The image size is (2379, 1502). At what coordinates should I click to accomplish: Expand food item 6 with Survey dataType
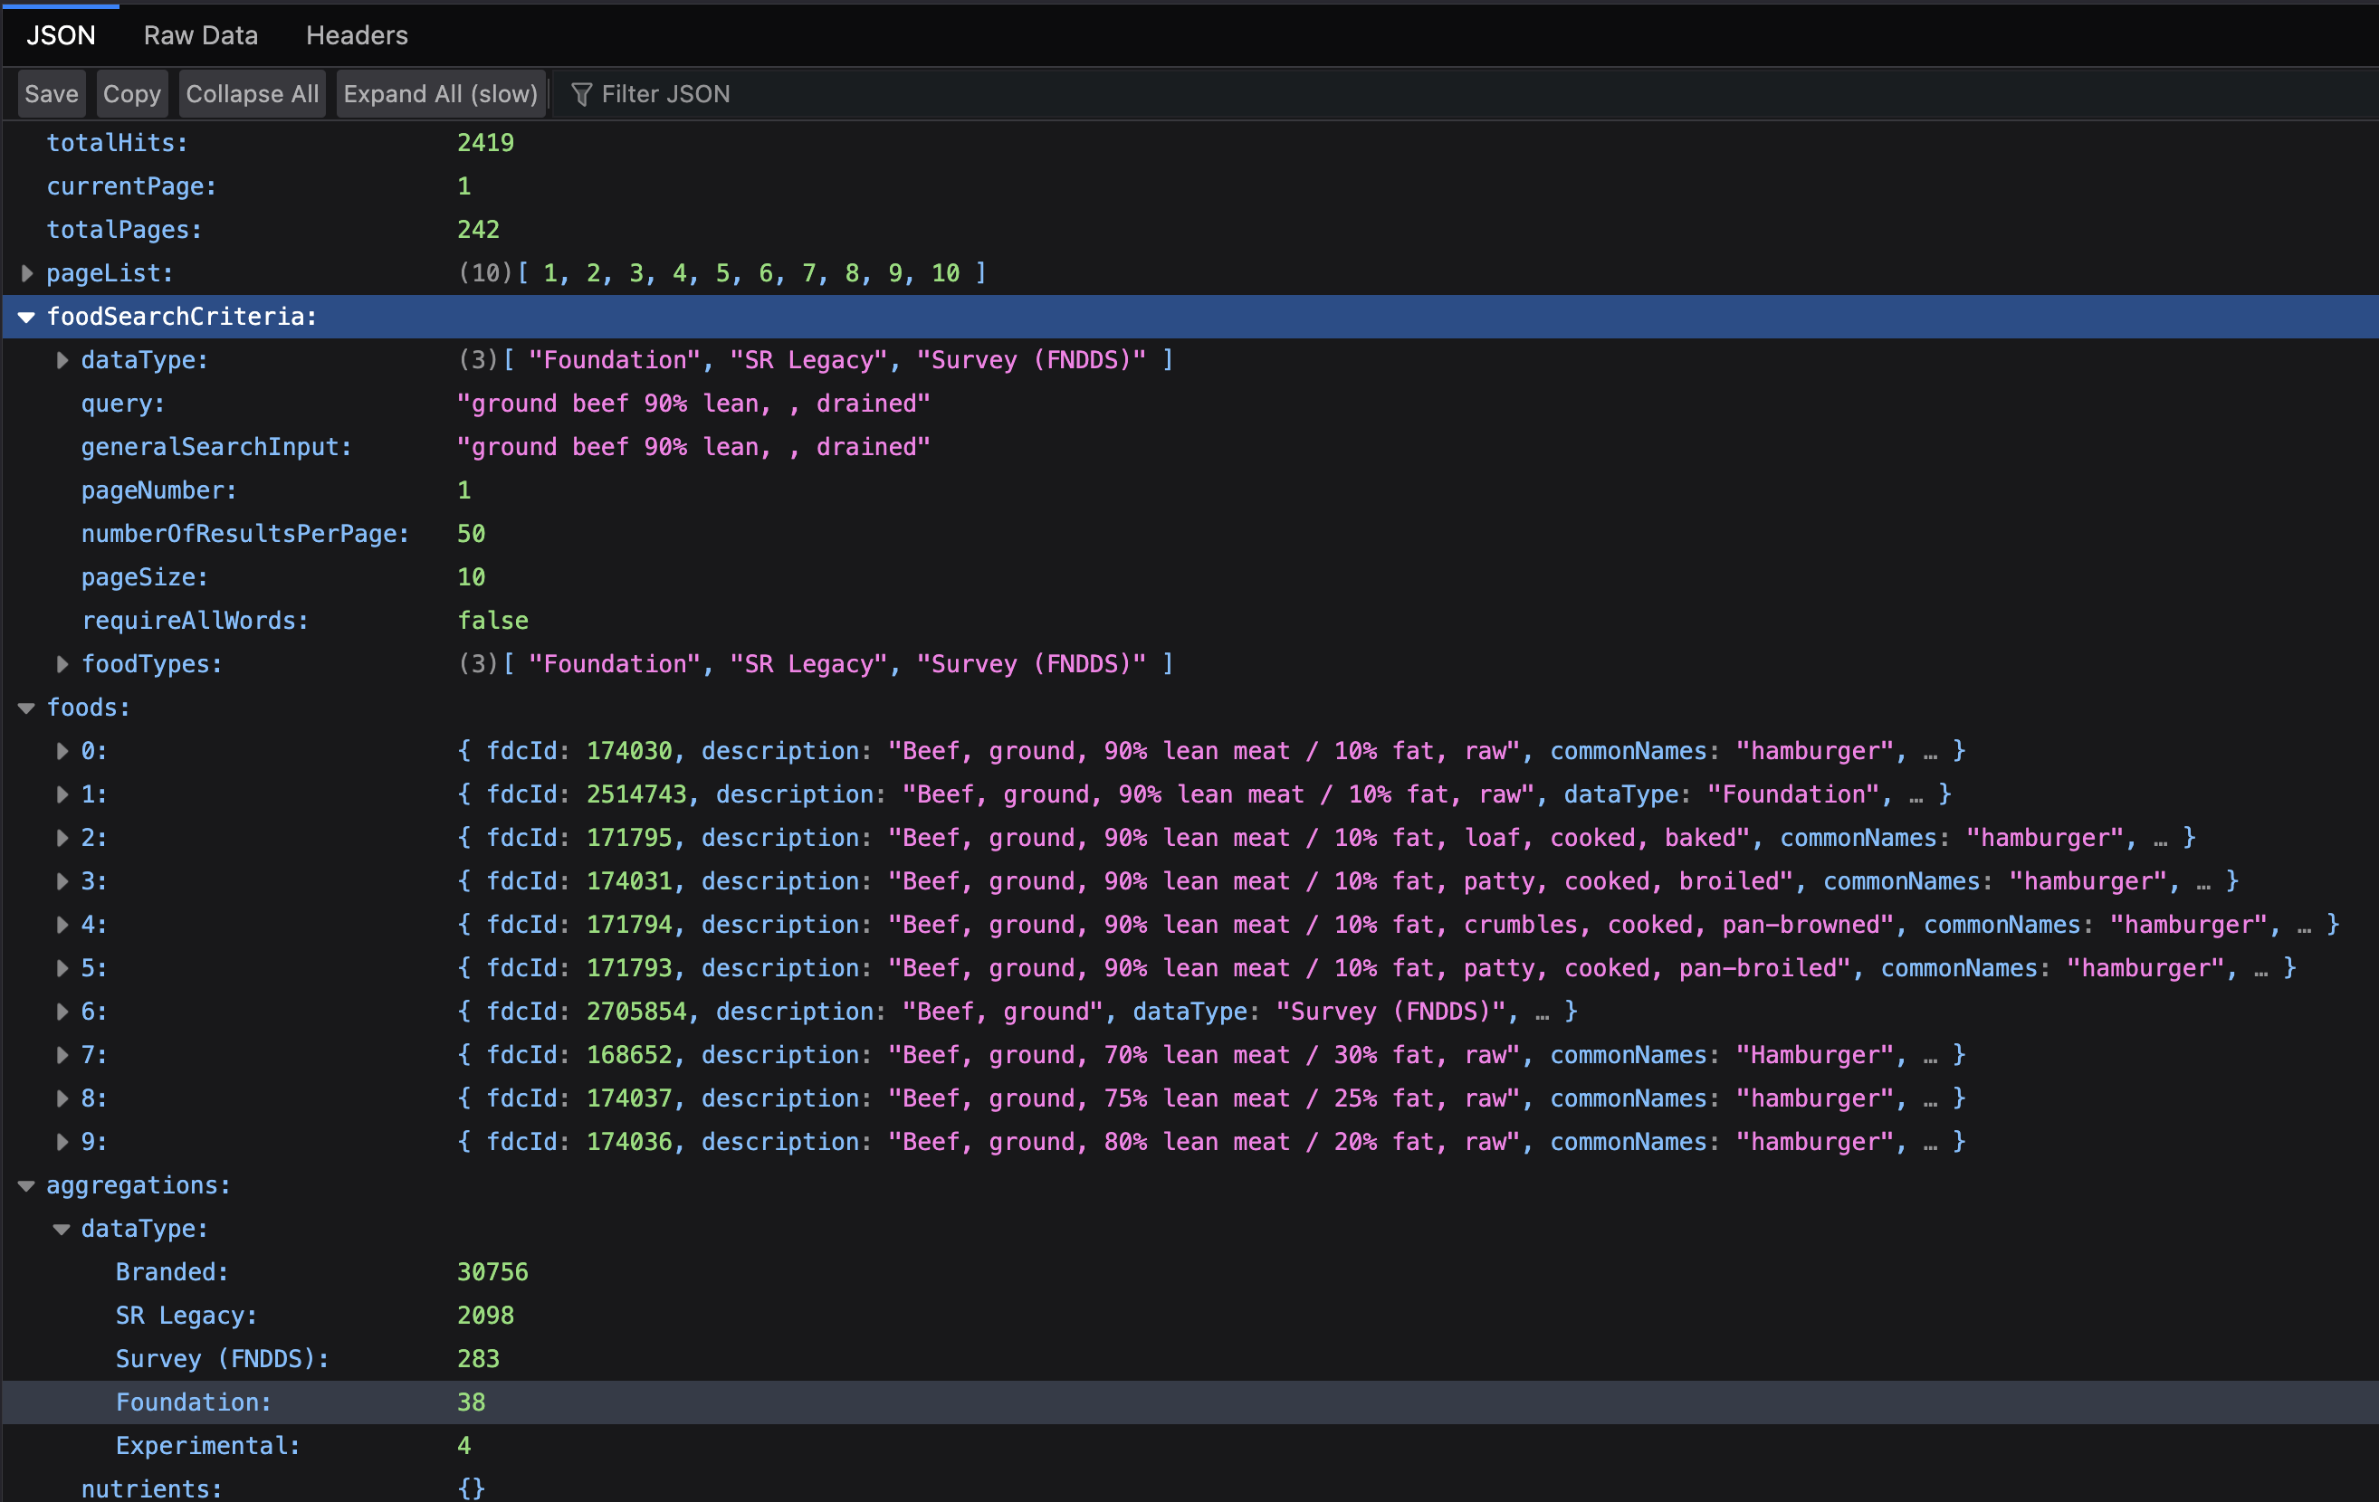point(62,1012)
